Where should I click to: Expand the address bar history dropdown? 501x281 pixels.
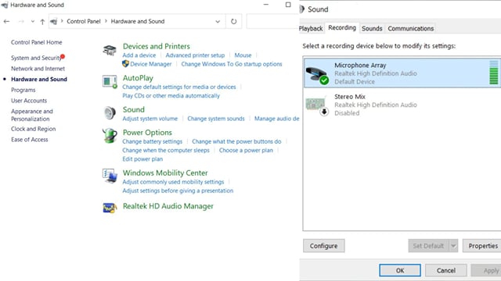tap(218, 21)
